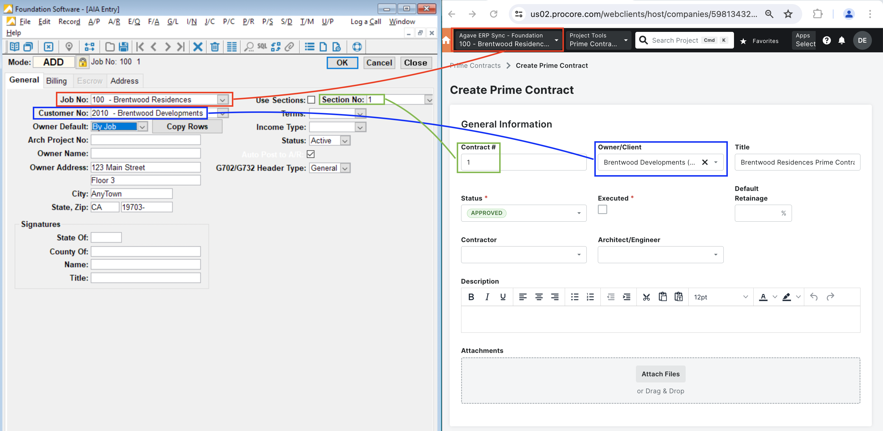The width and height of the screenshot is (883, 431).
Task: Click the Default Retainage percent field
Action: point(763,213)
